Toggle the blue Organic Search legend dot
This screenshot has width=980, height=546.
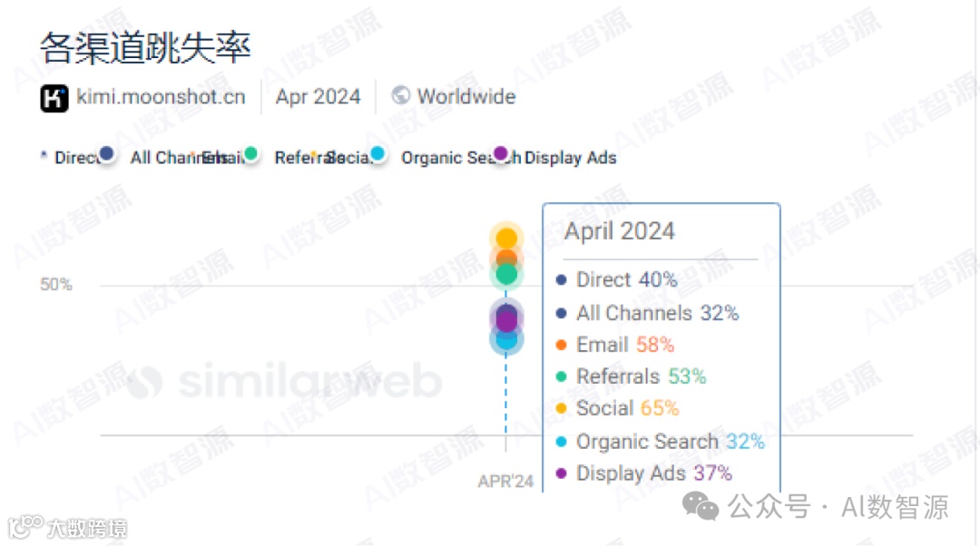point(377,153)
